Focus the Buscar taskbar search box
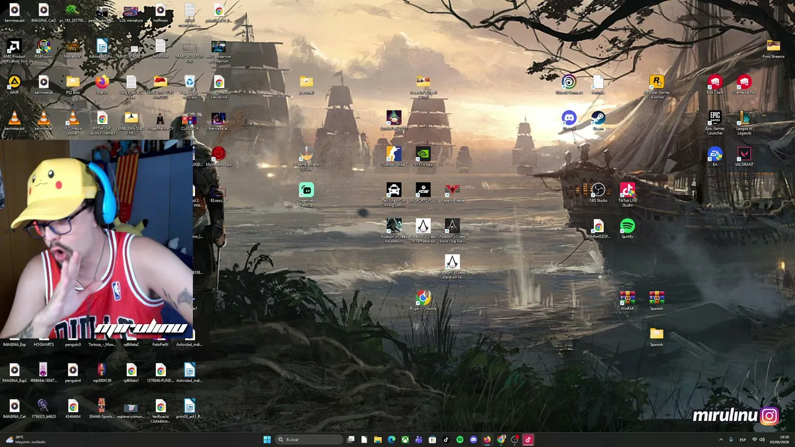The width and height of the screenshot is (795, 447). tap(309, 440)
